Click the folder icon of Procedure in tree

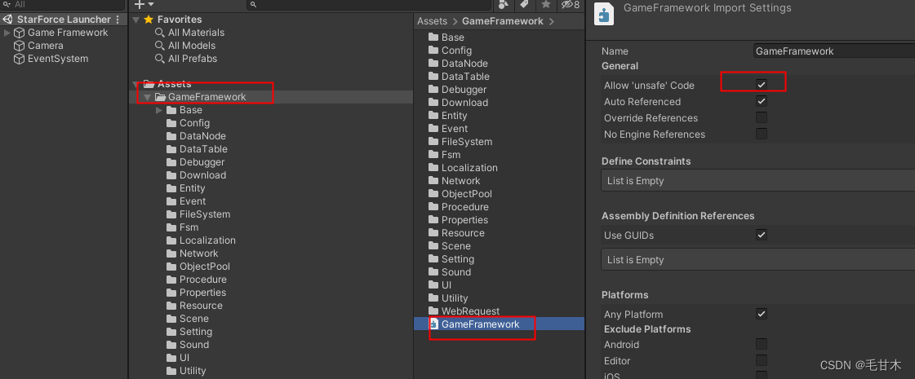coord(171,280)
